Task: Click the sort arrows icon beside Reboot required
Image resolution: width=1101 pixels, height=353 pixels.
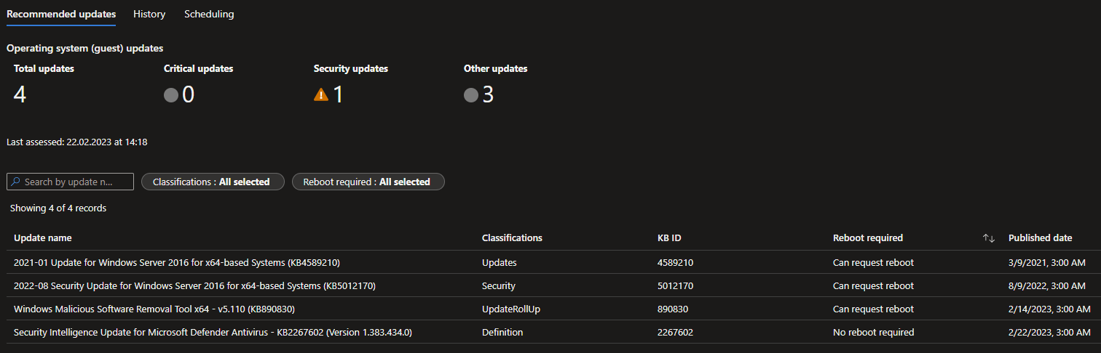Action: (988, 238)
